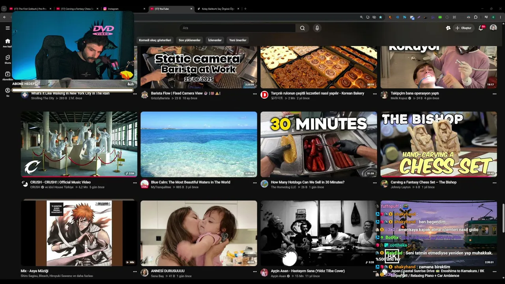This screenshot has width=505, height=284.
Task: Open the tab search dropdown chevron
Action: coord(4,9)
